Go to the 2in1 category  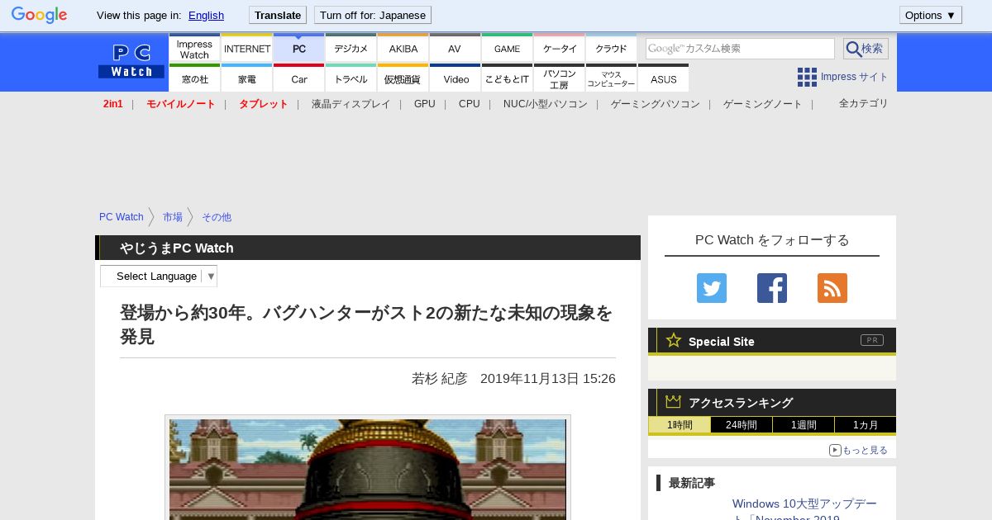pos(113,104)
